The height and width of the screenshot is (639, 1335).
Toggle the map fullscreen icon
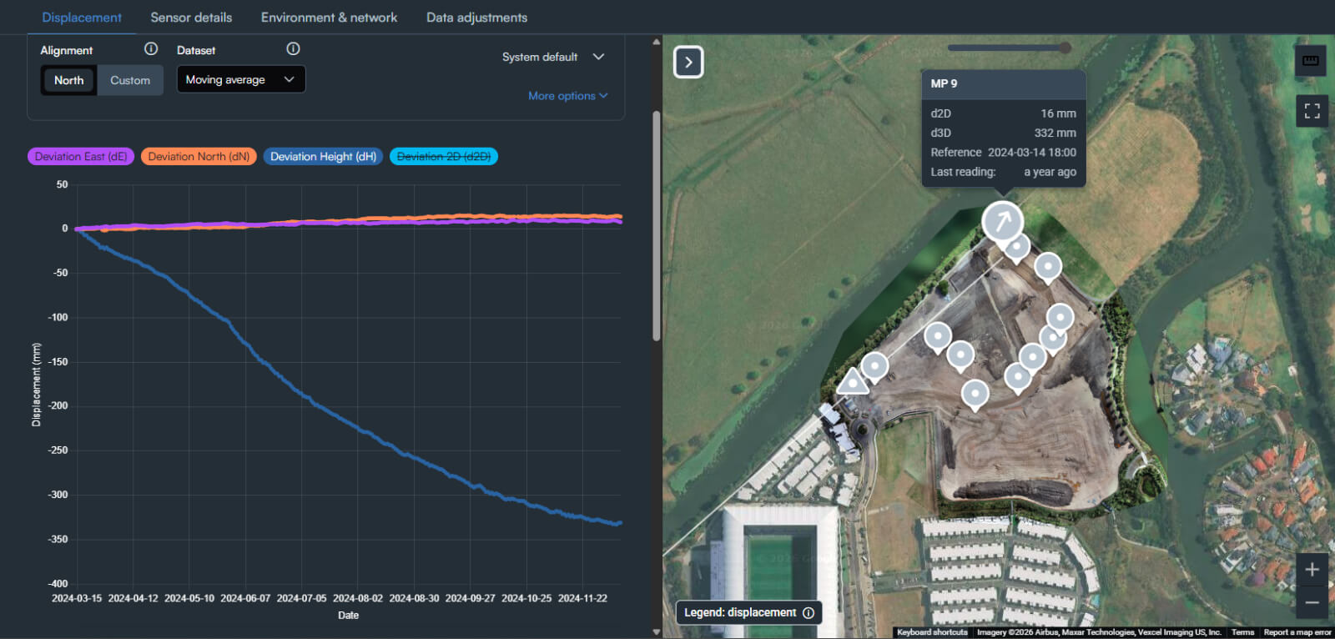[1312, 111]
